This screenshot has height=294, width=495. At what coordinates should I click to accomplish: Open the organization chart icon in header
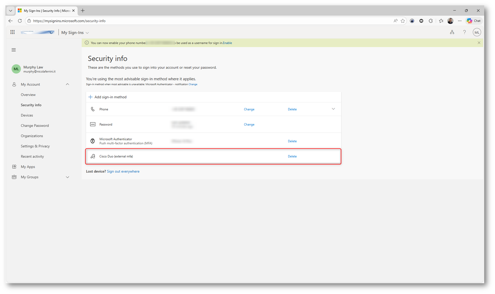click(x=452, y=32)
